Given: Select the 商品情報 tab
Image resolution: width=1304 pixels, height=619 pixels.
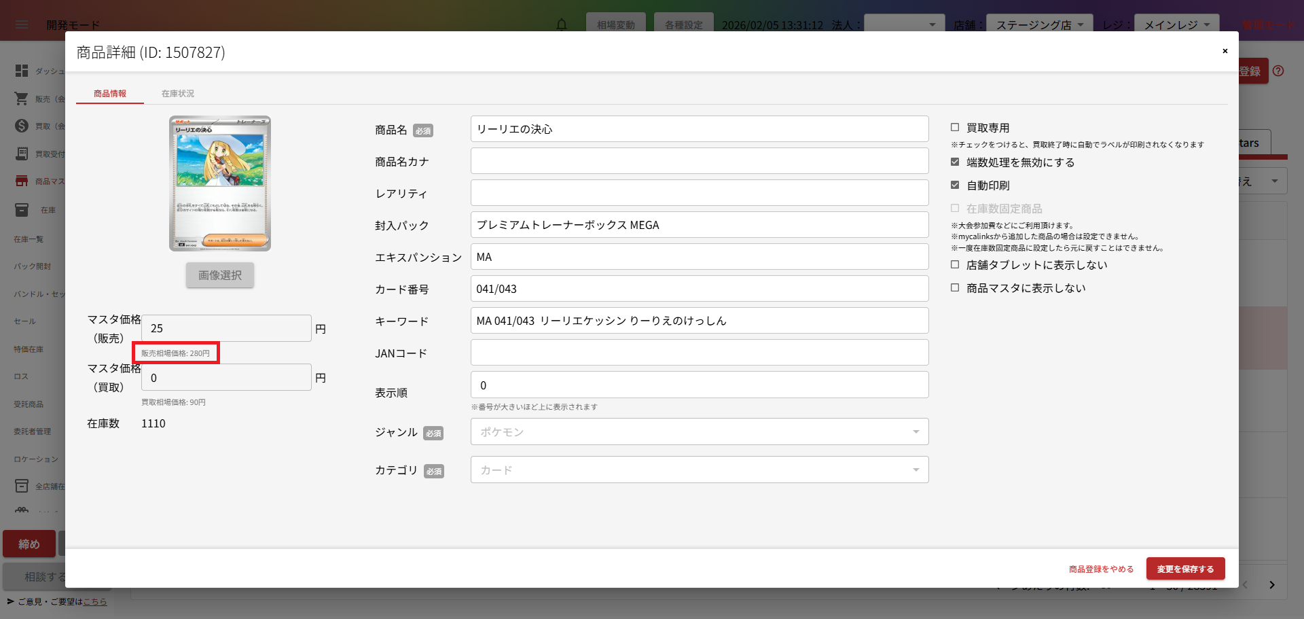Looking at the screenshot, I should coord(110,93).
